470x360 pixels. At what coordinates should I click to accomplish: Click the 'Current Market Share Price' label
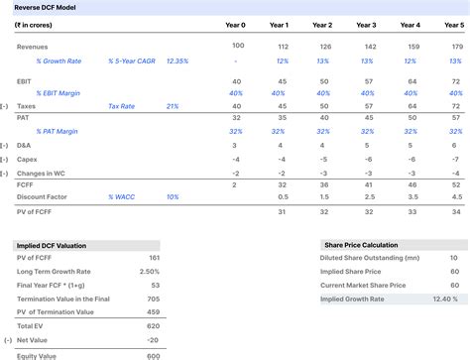coord(363,286)
